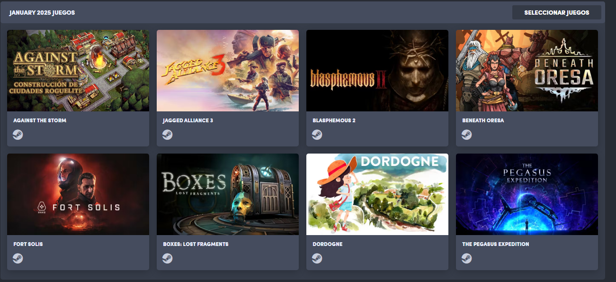616x282 pixels.
Task: Open the Jagged Alliance 3 cover art
Action: click(228, 71)
